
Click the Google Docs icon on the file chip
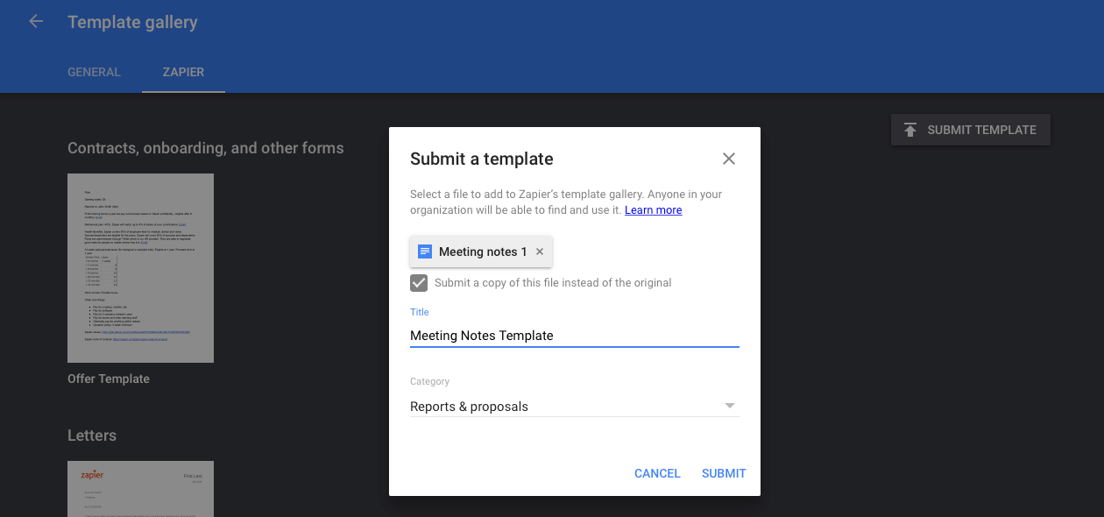point(425,251)
